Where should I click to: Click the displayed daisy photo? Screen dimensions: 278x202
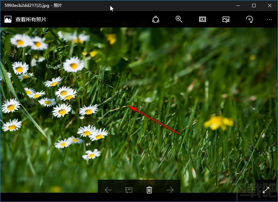tap(139, 110)
